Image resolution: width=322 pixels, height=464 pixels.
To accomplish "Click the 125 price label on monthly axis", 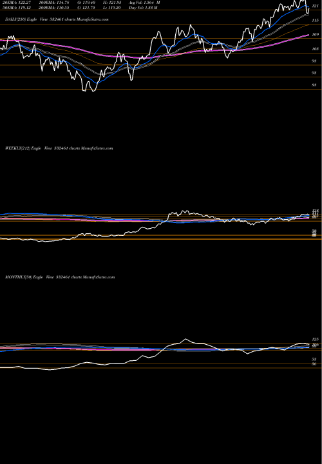I will coord(315,340).
